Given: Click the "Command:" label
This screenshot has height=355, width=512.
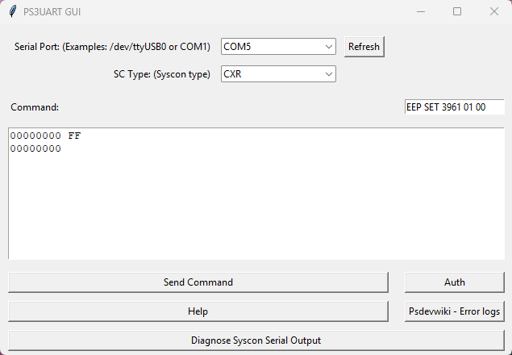Looking at the screenshot, I should pyautogui.click(x=35, y=107).
